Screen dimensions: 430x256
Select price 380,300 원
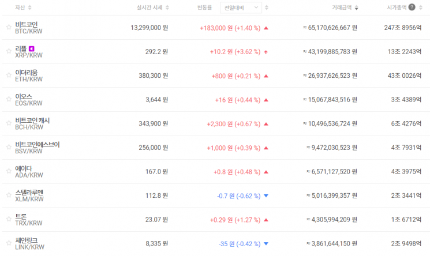(154, 76)
